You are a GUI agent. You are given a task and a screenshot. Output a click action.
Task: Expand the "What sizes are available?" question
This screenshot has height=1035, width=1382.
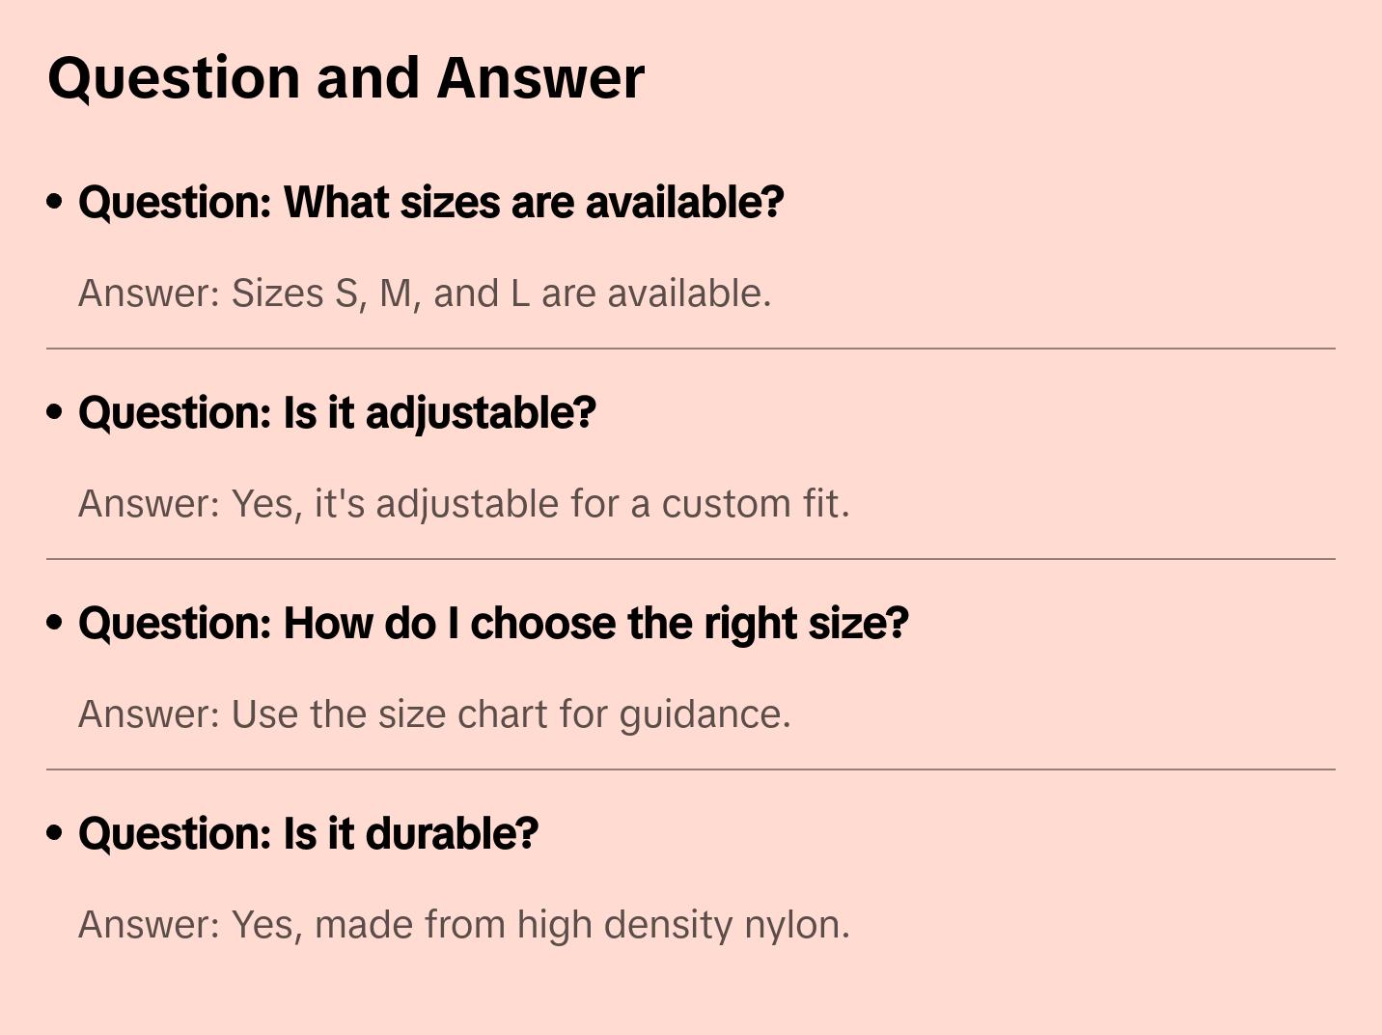click(430, 203)
